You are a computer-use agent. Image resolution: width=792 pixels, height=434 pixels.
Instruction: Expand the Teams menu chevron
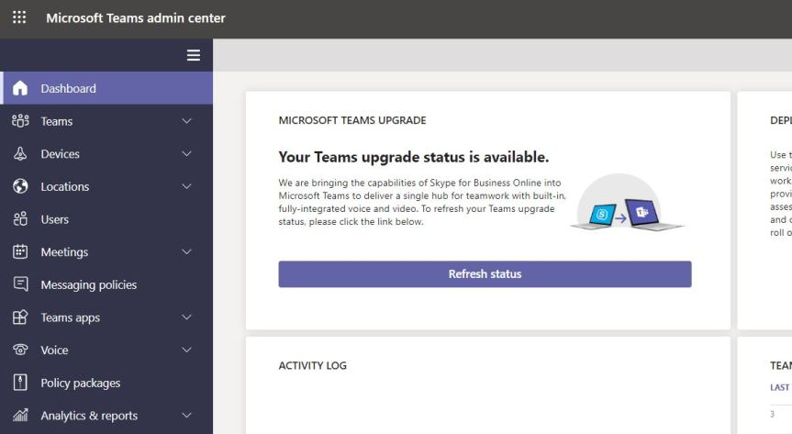pos(187,121)
